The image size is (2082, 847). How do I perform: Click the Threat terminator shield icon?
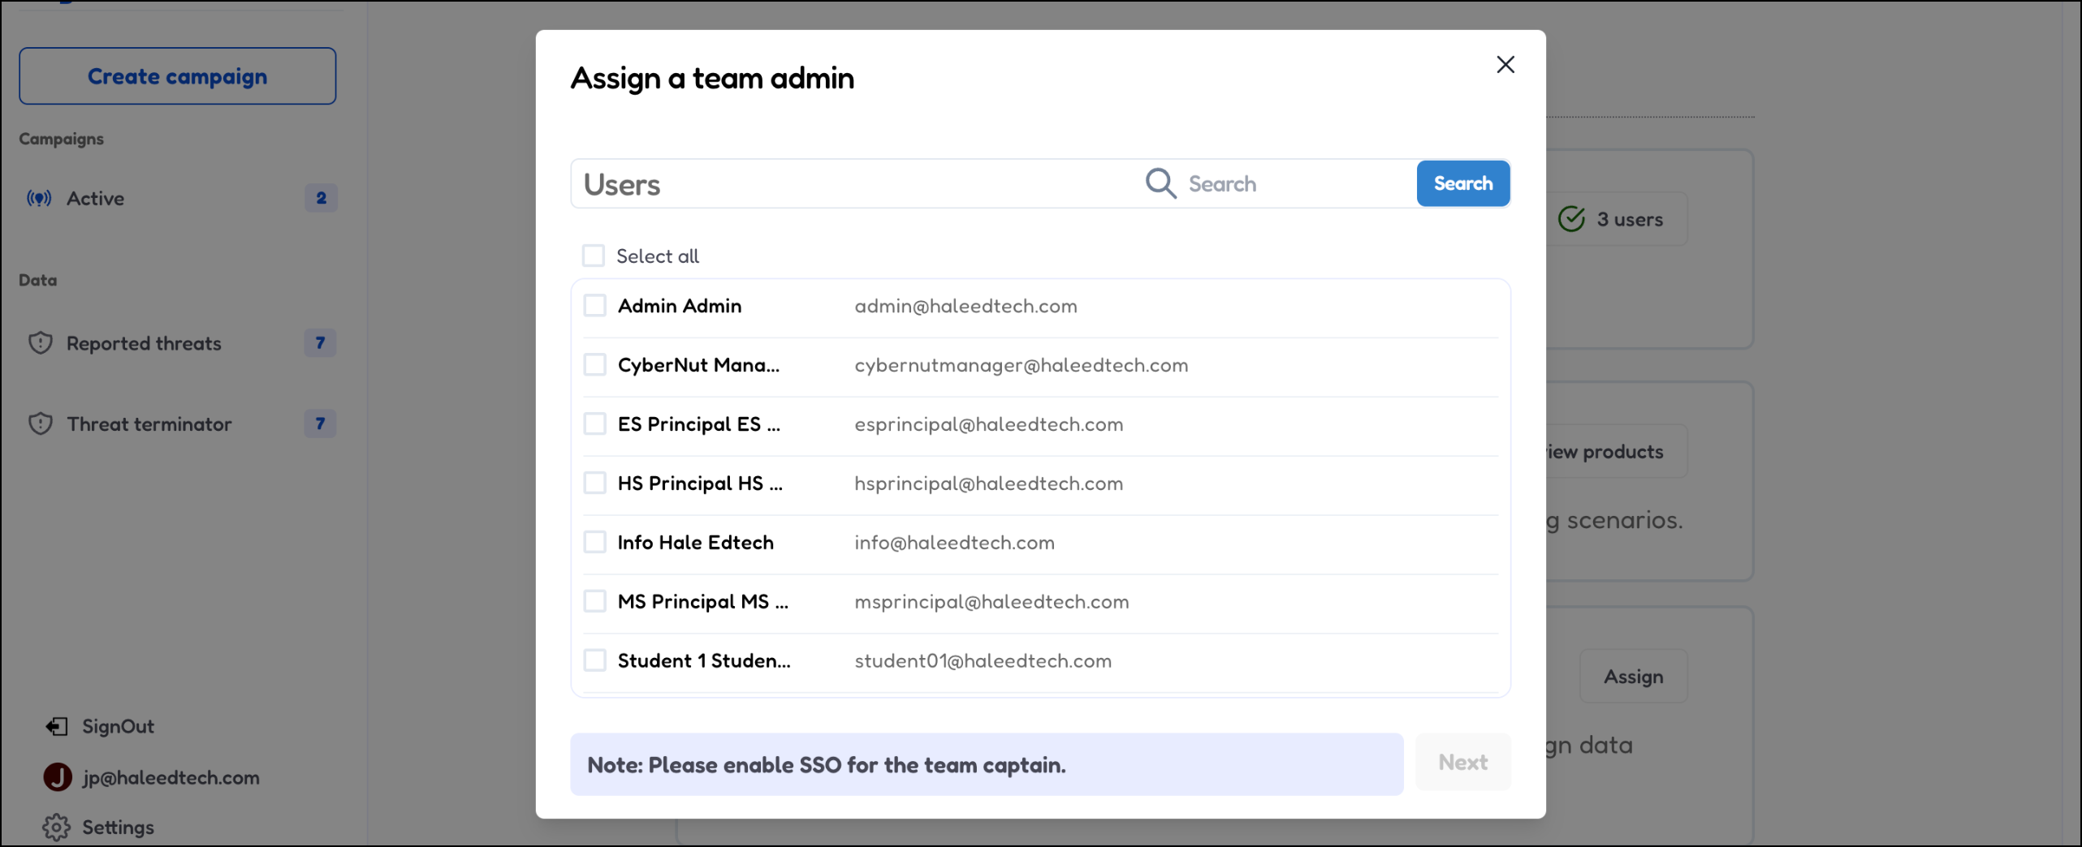(41, 423)
